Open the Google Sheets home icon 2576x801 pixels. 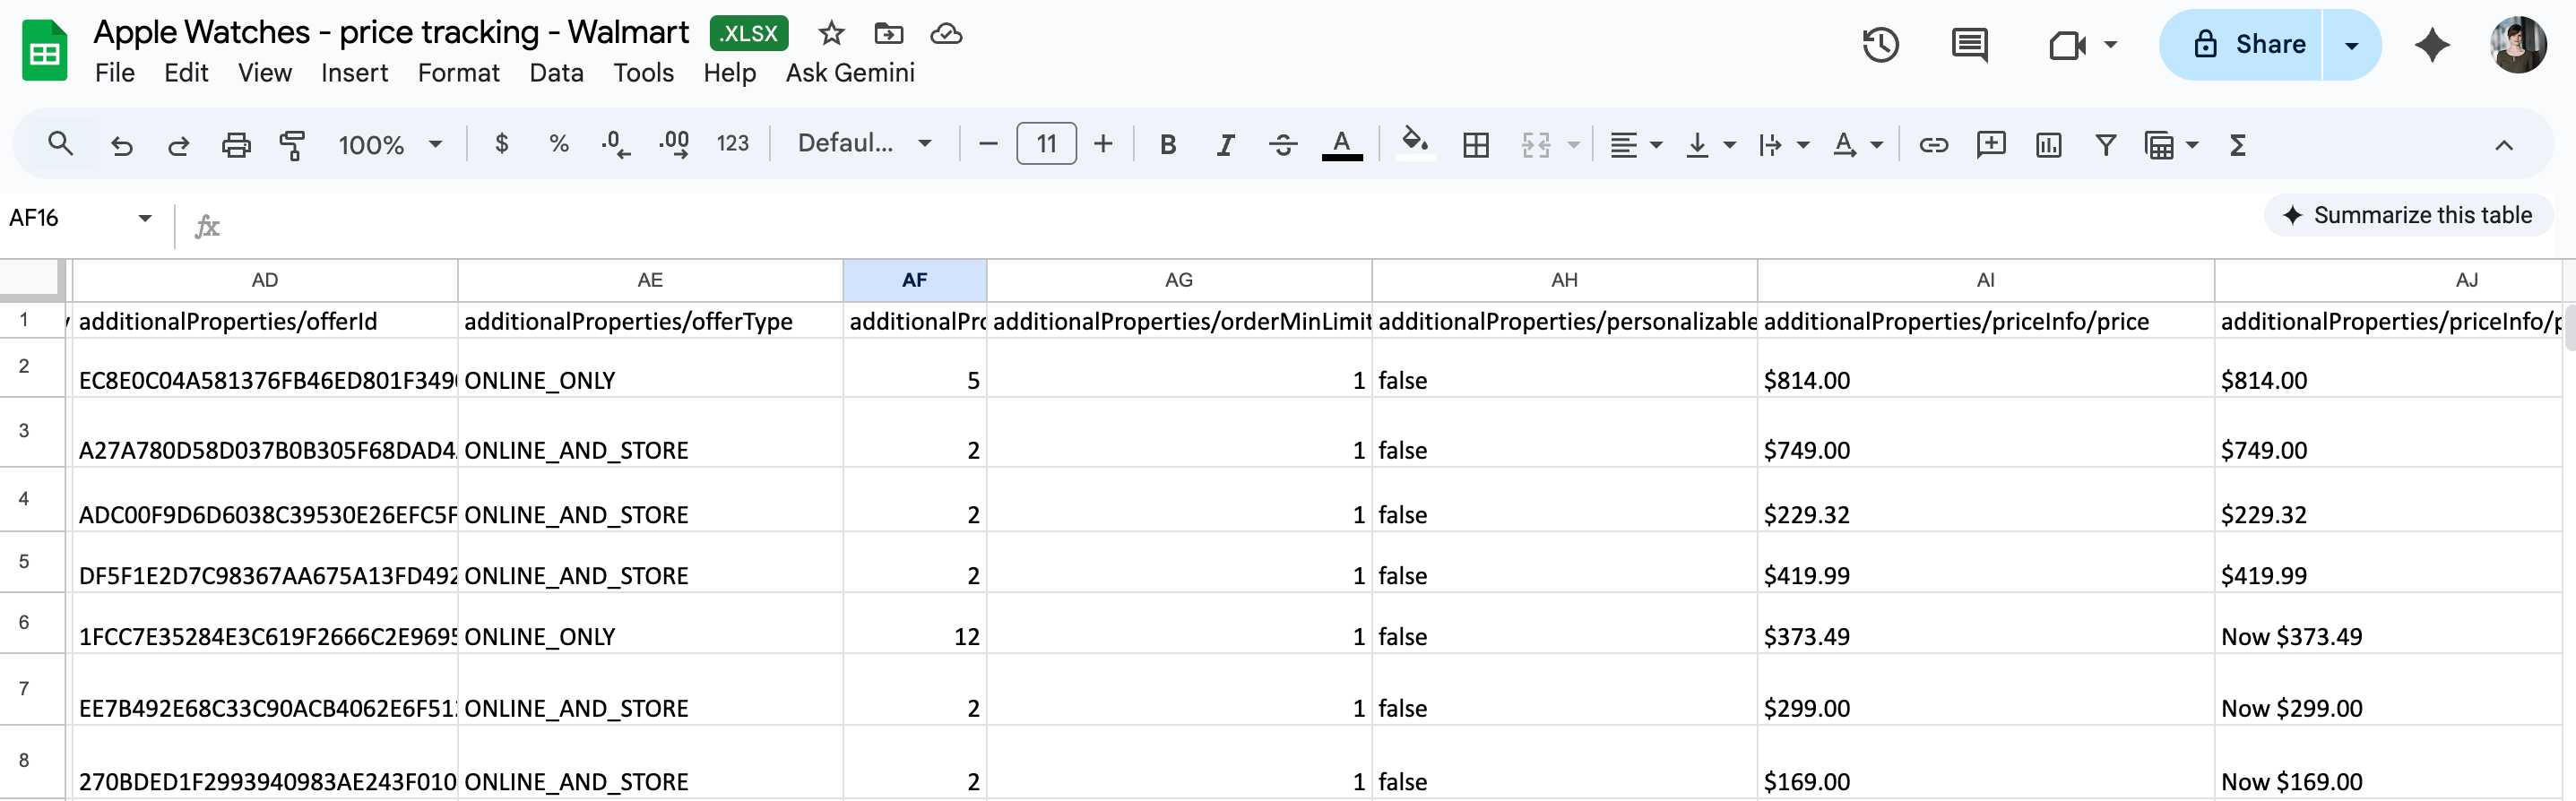44,50
